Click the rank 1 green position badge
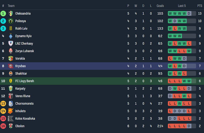 (3, 14)
